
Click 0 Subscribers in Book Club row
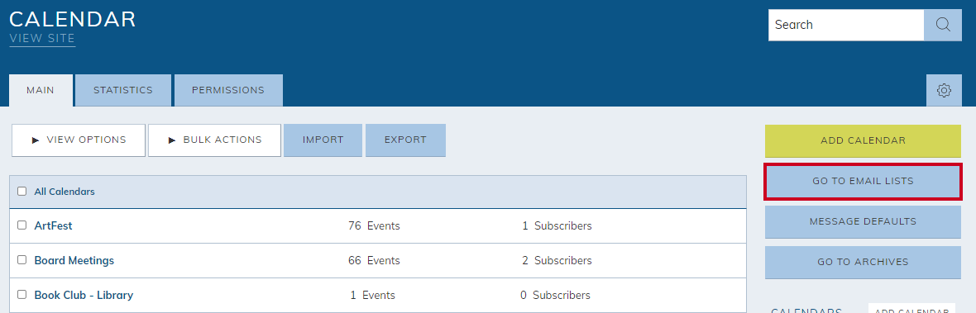click(x=555, y=295)
